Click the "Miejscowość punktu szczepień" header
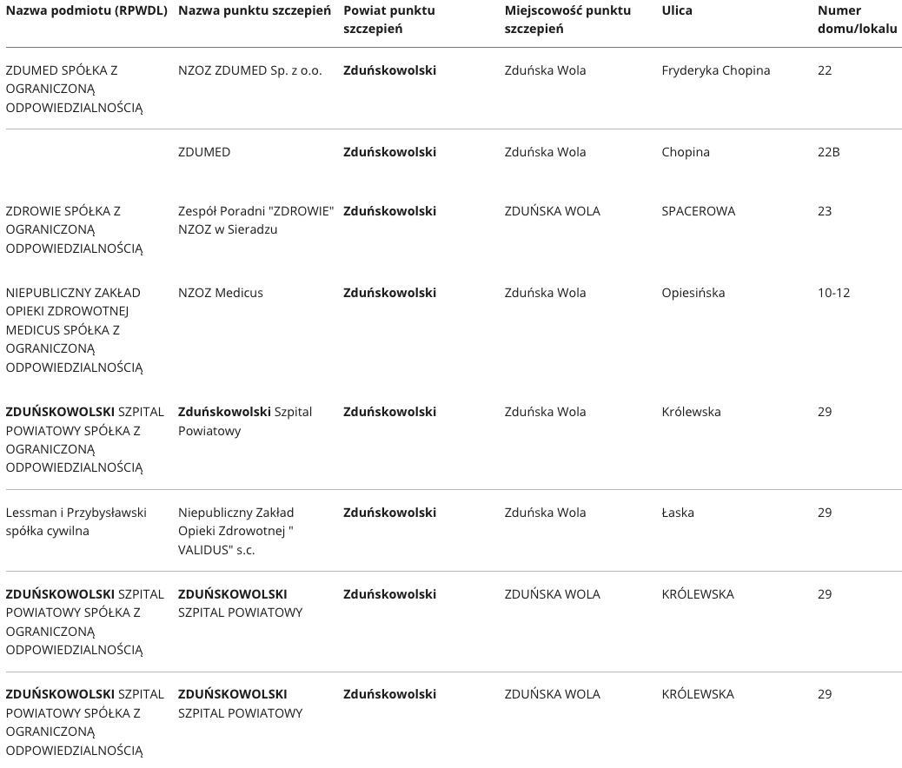 pos(567,20)
